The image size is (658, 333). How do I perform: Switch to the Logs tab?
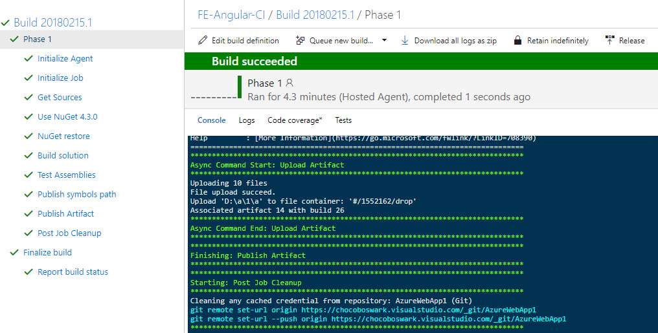tap(247, 120)
